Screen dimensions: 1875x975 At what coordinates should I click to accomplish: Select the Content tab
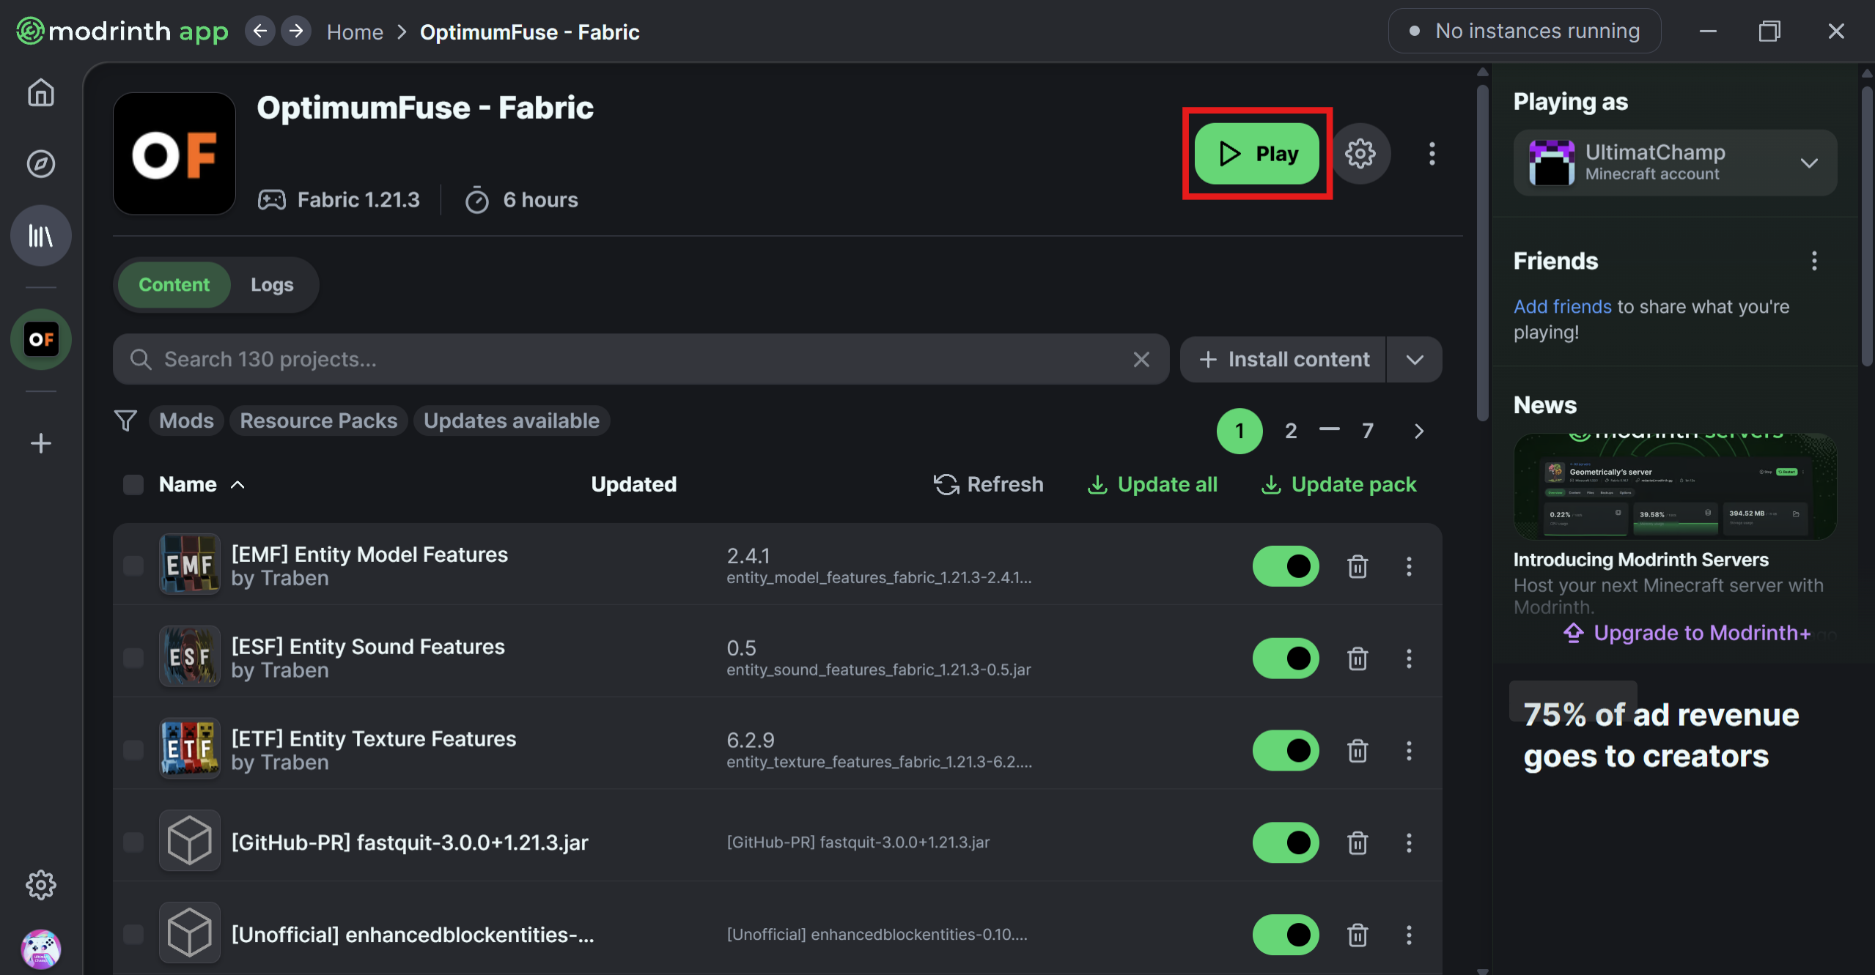click(175, 283)
